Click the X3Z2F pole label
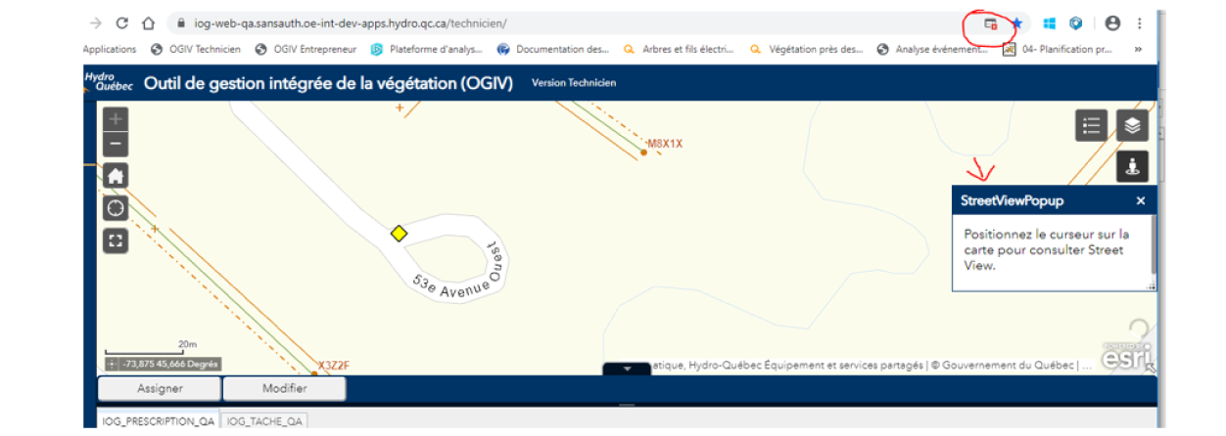This screenshot has width=1226, height=436. (334, 367)
